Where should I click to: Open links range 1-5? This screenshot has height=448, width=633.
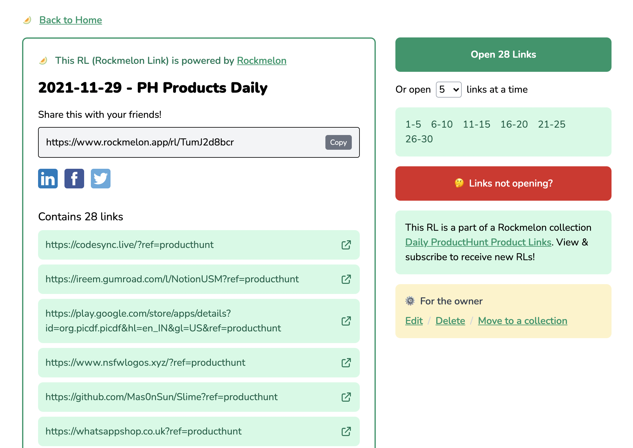pos(413,124)
